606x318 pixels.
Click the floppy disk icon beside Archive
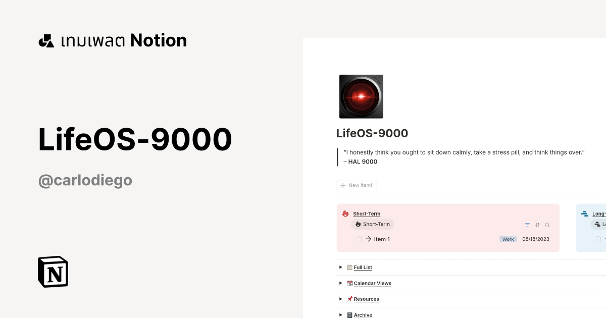coord(349,314)
